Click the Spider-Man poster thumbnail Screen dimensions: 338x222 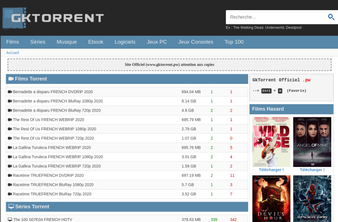point(312,198)
